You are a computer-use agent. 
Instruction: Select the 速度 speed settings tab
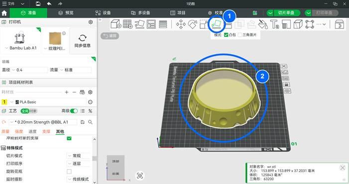pos(32,132)
